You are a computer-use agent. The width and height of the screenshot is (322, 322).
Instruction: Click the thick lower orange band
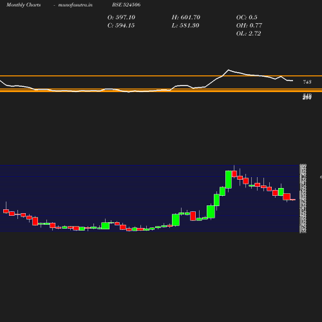(161, 91)
